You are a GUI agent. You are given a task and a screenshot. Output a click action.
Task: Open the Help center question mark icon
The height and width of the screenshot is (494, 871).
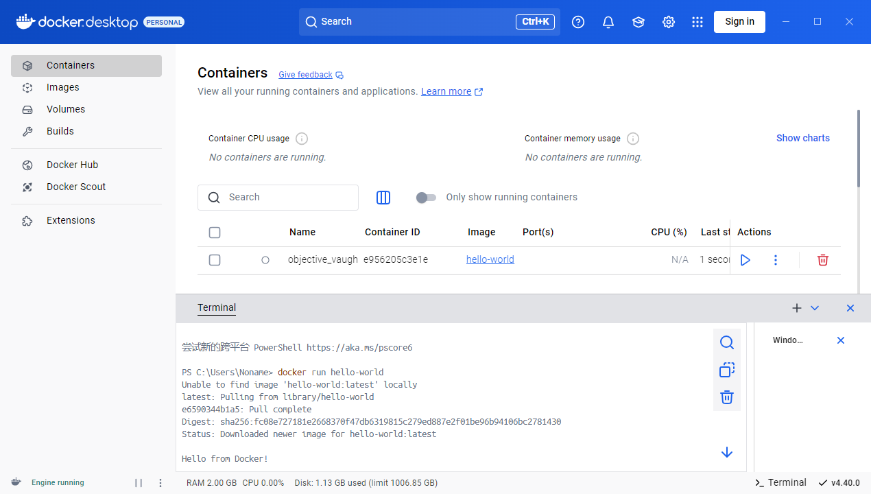578,22
